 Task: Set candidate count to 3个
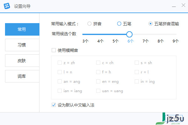[85, 41]
